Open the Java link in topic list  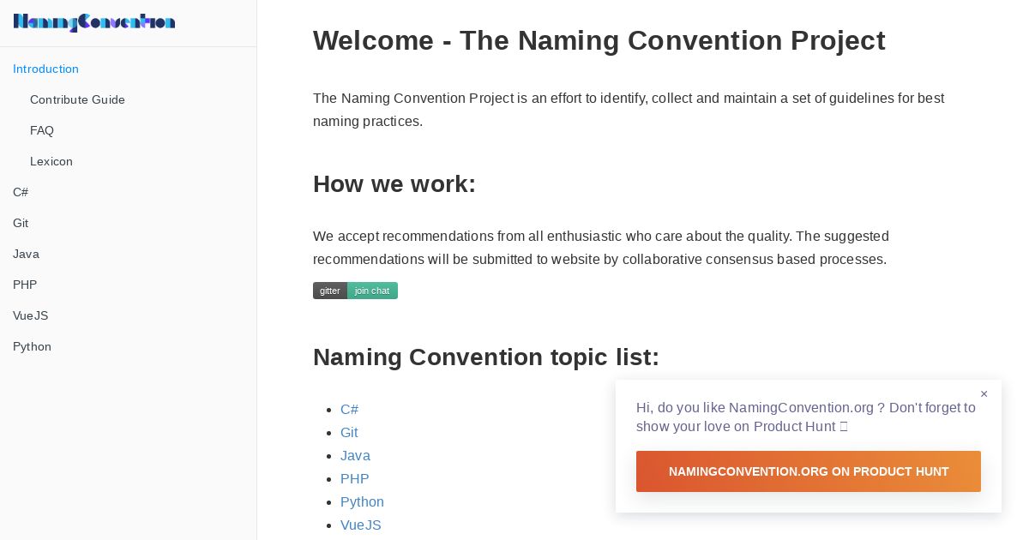(355, 456)
